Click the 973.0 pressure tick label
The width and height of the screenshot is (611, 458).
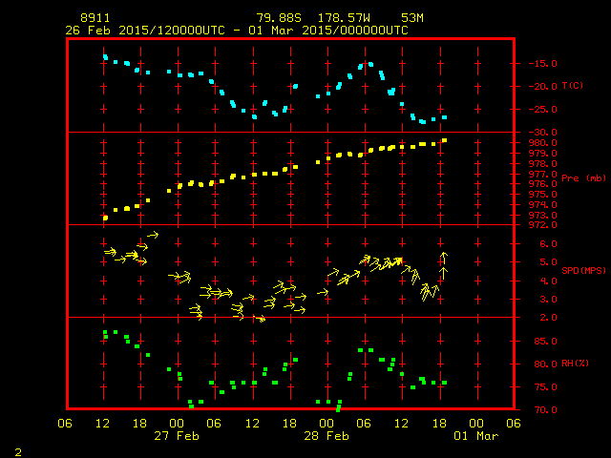(543, 215)
